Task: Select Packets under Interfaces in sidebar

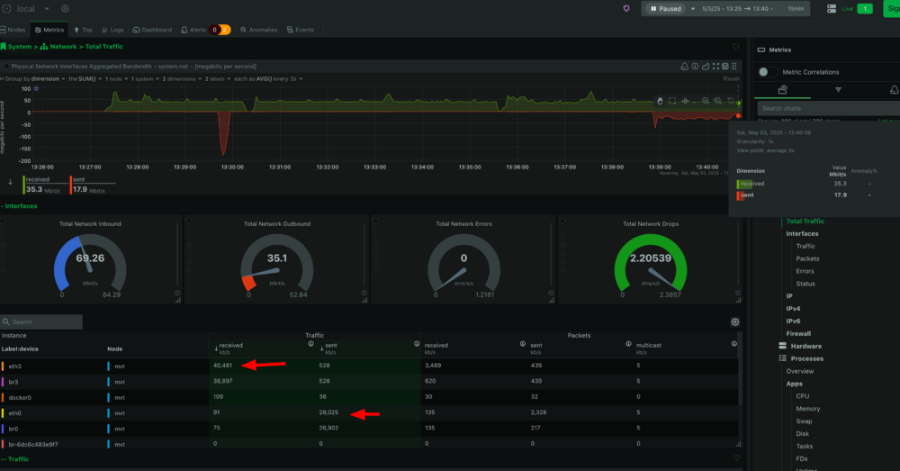Action: tap(807, 258)
